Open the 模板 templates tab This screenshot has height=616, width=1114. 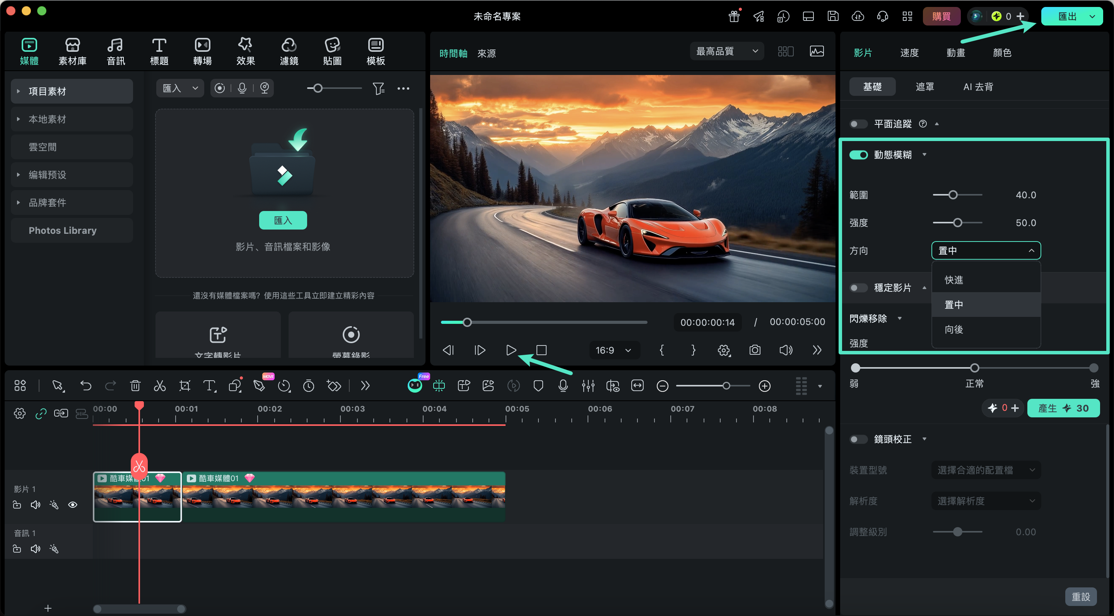[x=375, y=51]
